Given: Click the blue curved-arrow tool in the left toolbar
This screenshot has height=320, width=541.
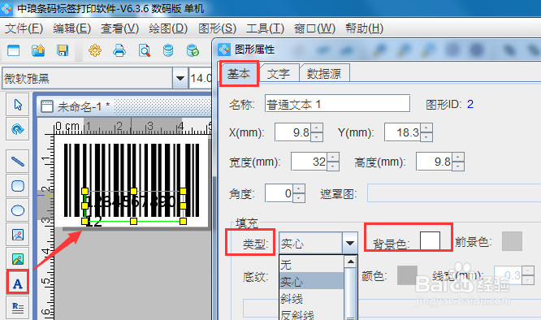Looking at the screenshot, I should 18,129.
